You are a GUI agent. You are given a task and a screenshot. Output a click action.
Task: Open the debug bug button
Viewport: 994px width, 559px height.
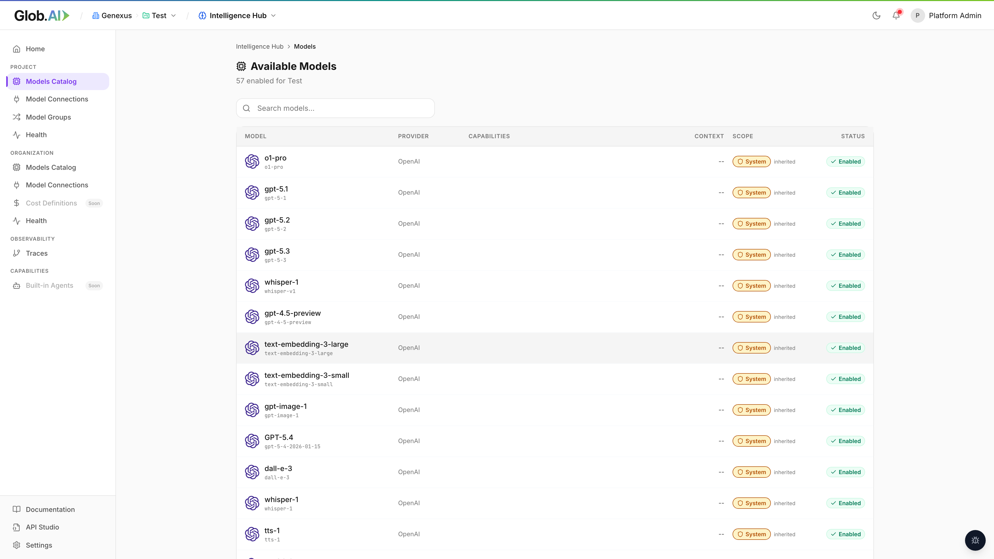click(x=975, y=540)
